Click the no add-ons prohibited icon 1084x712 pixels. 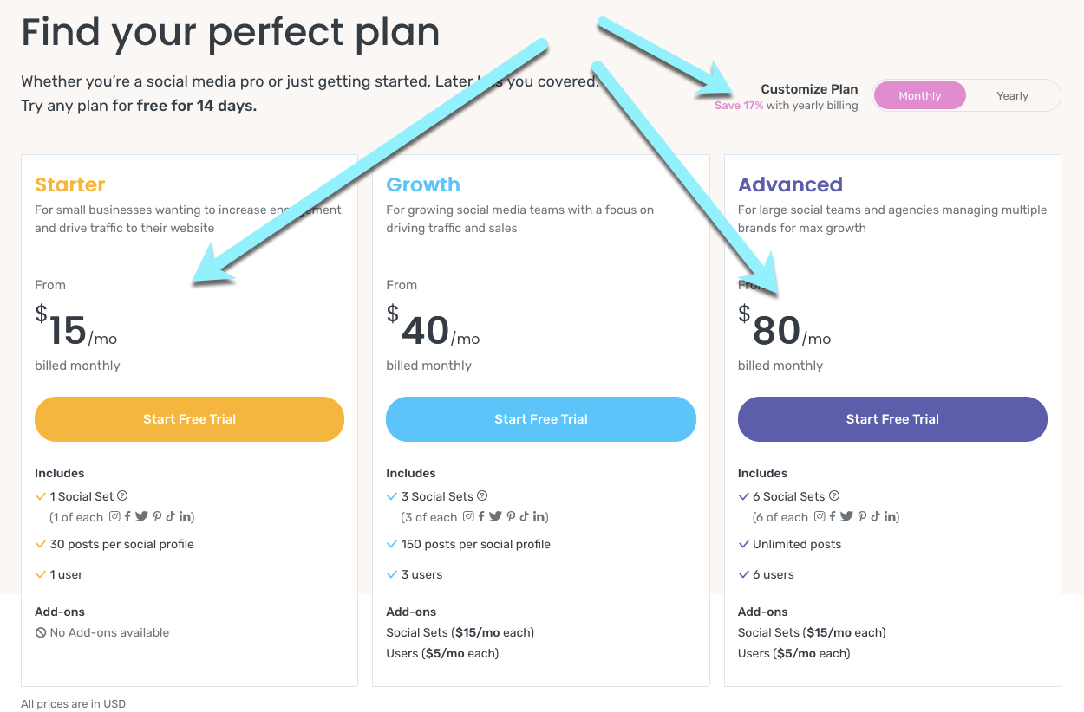tap(40, 632)
